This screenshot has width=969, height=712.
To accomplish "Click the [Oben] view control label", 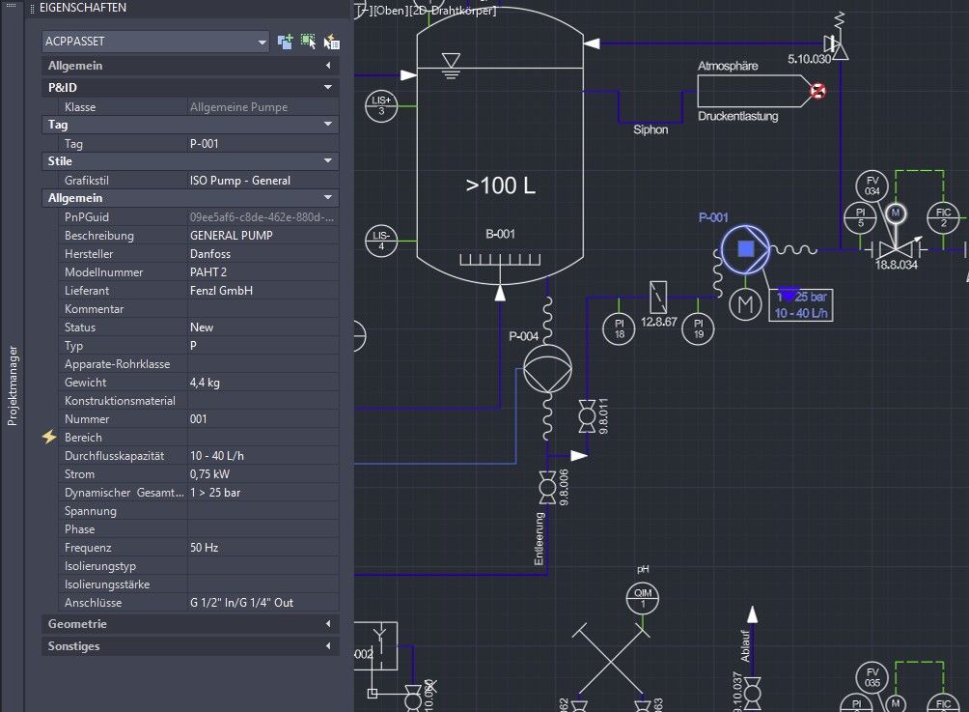I will pyautogui.click(x=392, y=11).
